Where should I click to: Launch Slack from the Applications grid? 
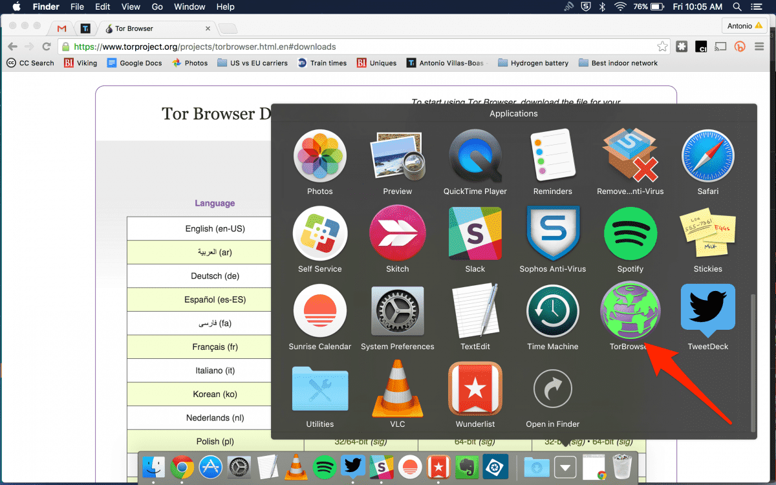click(x=475, y=234)
